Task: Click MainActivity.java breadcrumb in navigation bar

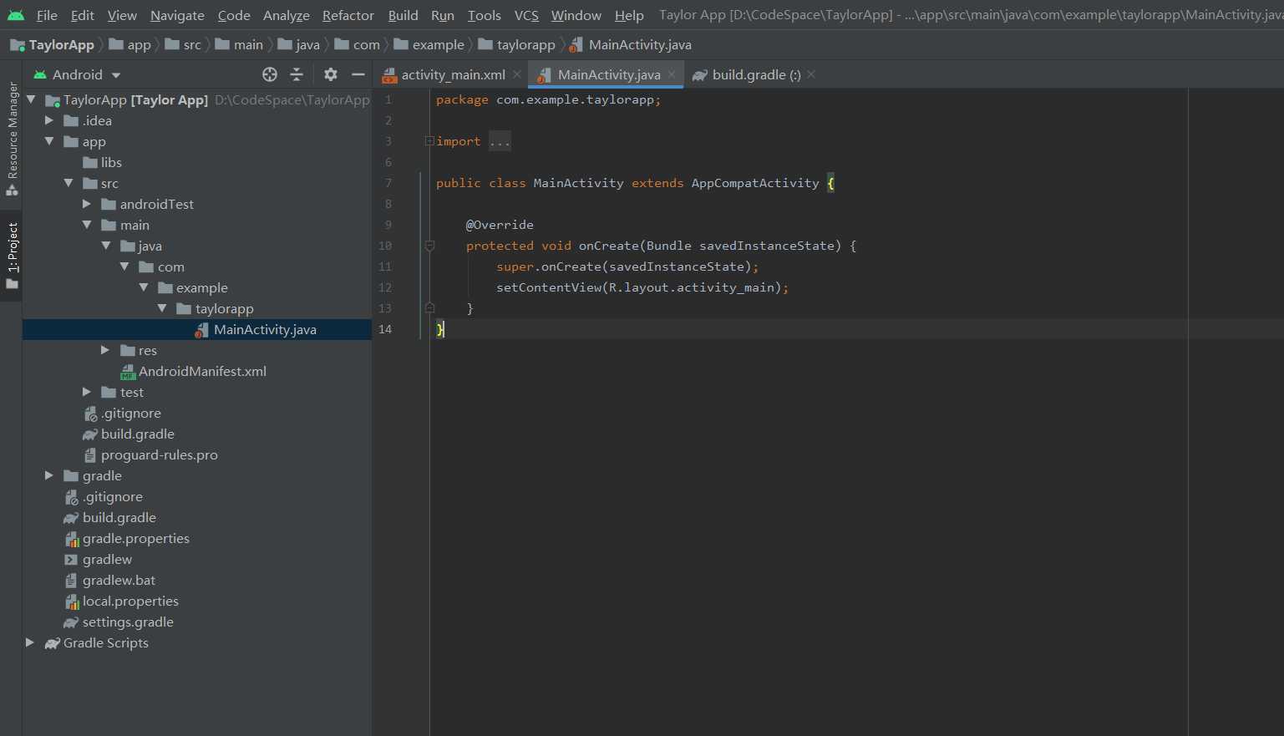Action: pyautogui.click(x=631, y=44)
